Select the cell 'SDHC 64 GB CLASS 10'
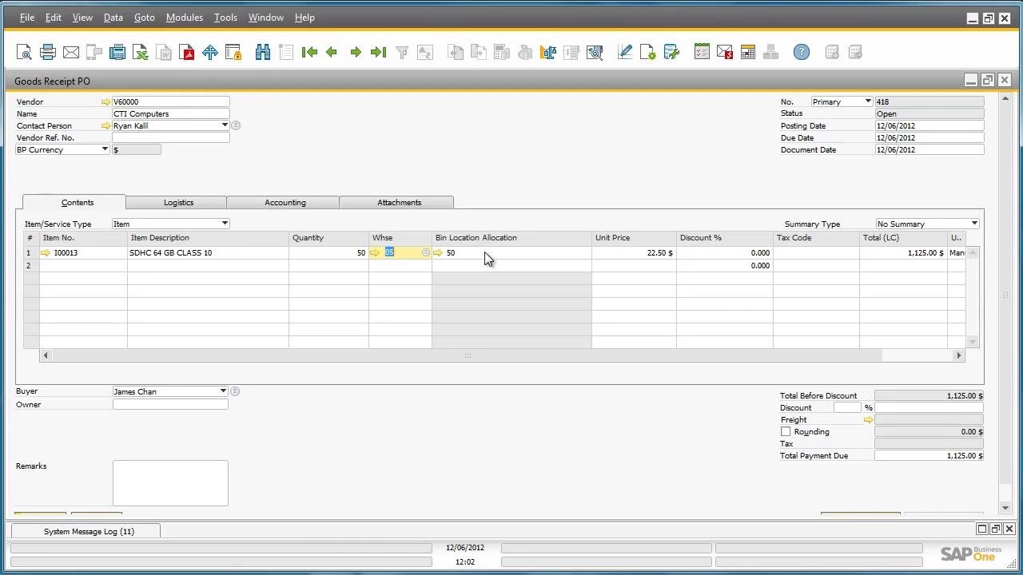Image resolution: width=1023 pixels, height=575 pixels. tap(208, 253)
